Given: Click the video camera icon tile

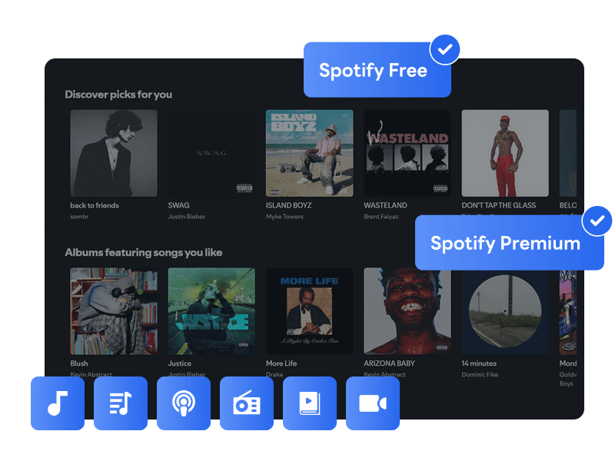Looking at the screenshot, I should (373, 403).
